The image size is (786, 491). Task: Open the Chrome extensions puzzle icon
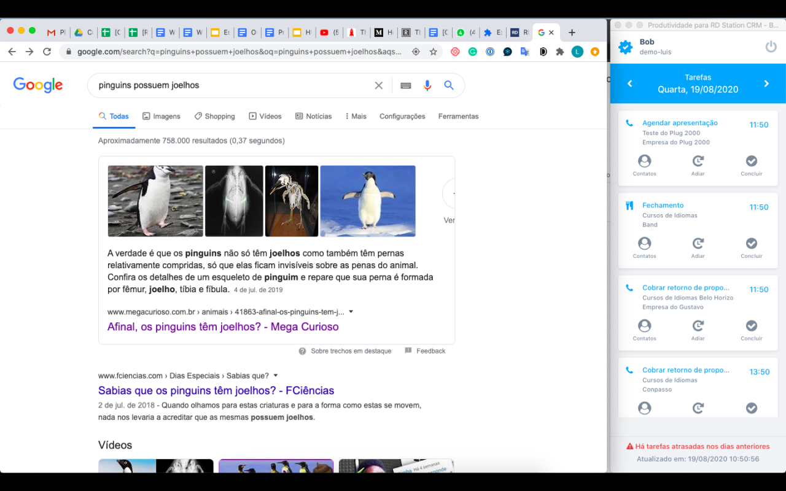point(559,52)
